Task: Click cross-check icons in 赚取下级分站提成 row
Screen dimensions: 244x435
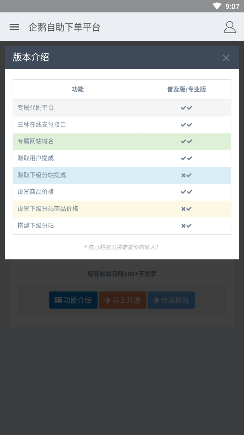Action: (x=186, y=175)
